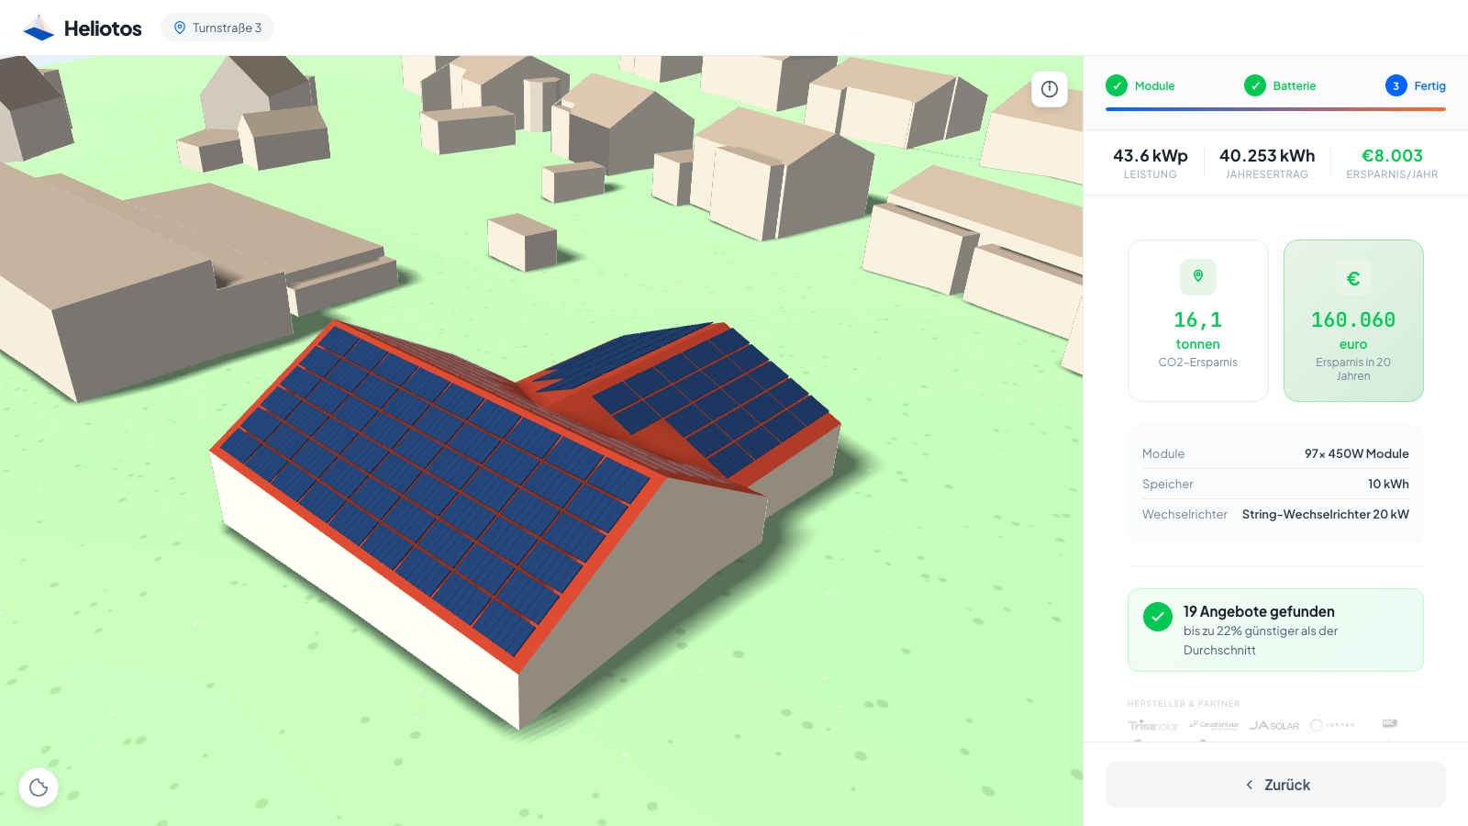Click the Speicher 10 kWh value

pos(1388,484)
